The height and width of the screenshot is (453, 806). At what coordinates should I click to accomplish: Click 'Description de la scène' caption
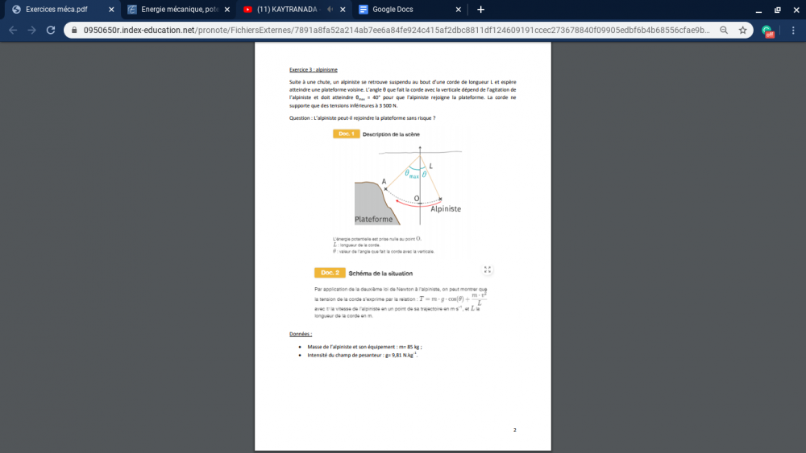point(391,134)
